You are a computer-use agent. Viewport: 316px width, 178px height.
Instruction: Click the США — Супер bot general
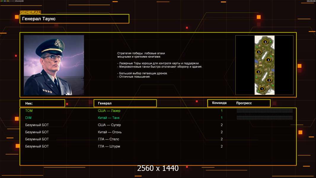tap(109, 125)
